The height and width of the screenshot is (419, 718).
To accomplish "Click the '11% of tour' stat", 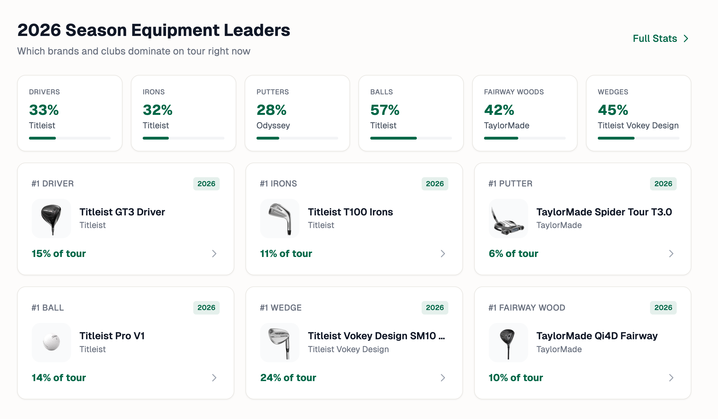I will pos(286,254).
